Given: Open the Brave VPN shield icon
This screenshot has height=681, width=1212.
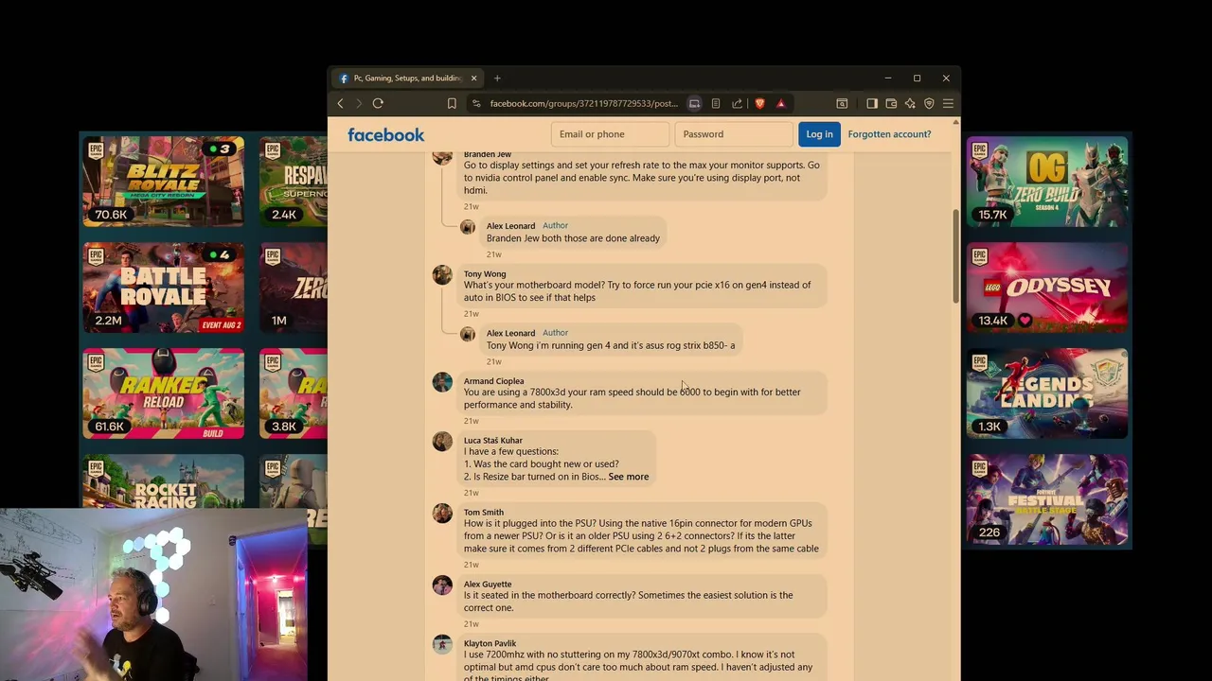Looking at the screenshot, I should click(x=929, y=103).
